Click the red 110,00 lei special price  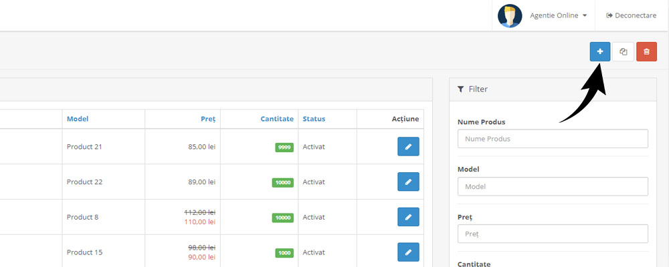pos(200,222)
